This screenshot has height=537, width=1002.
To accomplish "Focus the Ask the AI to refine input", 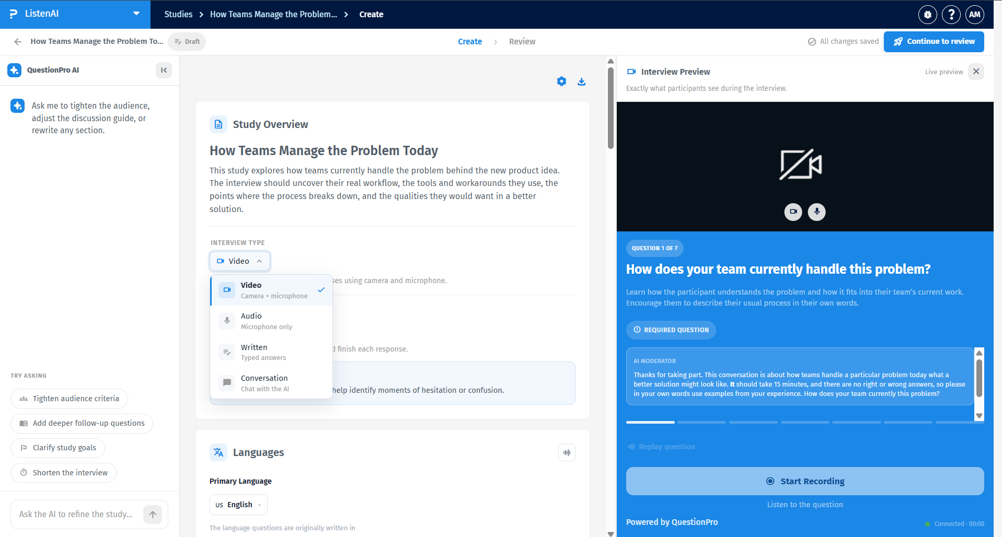I will click(x=76, y=515).
